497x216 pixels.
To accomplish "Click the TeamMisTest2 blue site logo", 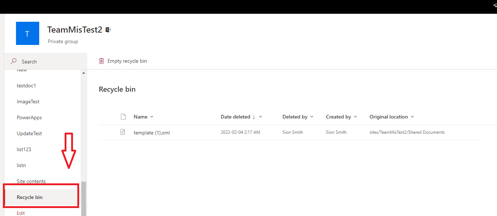I will (27, 33).
